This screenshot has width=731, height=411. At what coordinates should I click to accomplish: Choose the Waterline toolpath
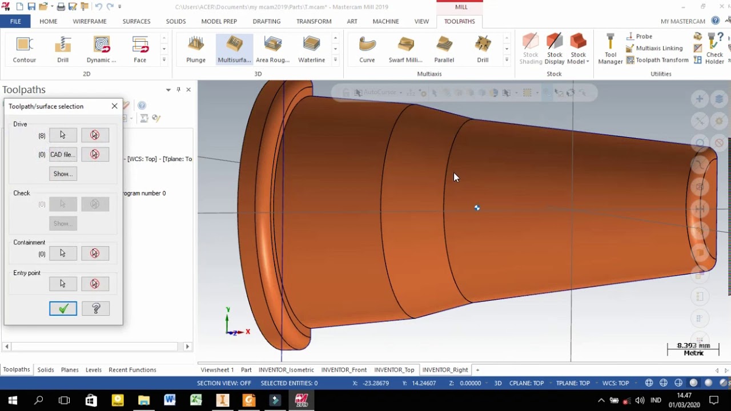[x=312, y=50]
